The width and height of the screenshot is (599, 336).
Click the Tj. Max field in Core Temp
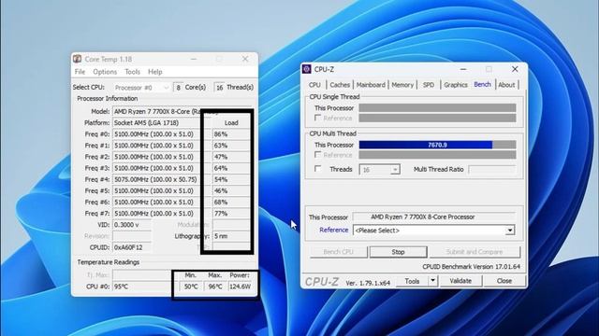pos(143,275)
